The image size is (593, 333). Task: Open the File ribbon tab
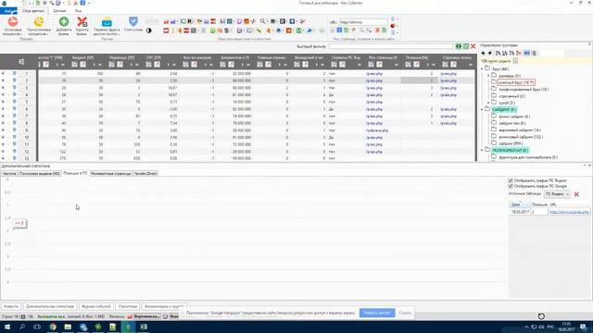tap(8, 11)
